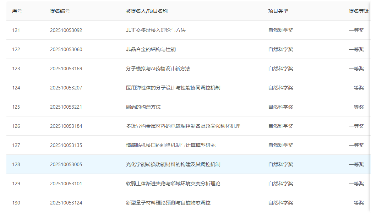The width and height of the screenshot is (371, 213).
Task: Open 新型量子材料理论预测与自旋物态调控 project
Action: coord(168,203)
